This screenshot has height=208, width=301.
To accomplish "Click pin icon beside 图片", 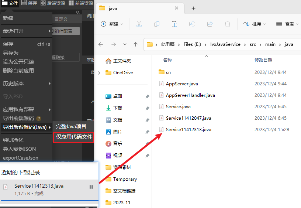I will pyautogui.click(x=147, y=132).
